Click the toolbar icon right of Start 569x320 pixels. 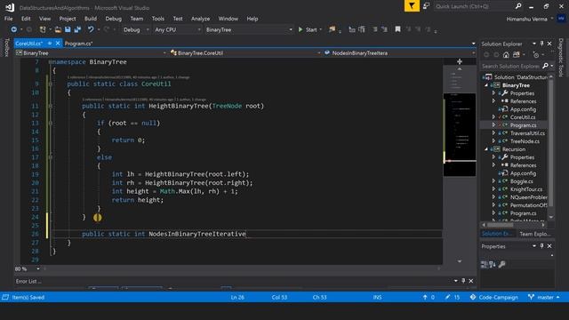(332, 29)
